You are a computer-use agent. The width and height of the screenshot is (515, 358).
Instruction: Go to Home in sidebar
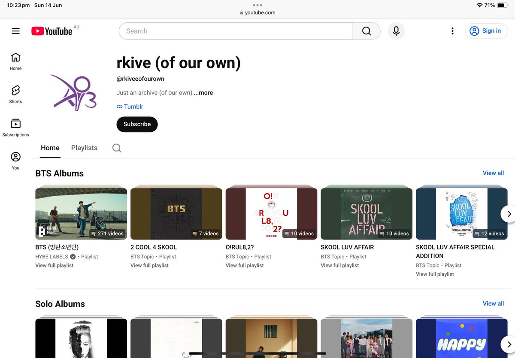pyautogui.click(x=15, y=61)
